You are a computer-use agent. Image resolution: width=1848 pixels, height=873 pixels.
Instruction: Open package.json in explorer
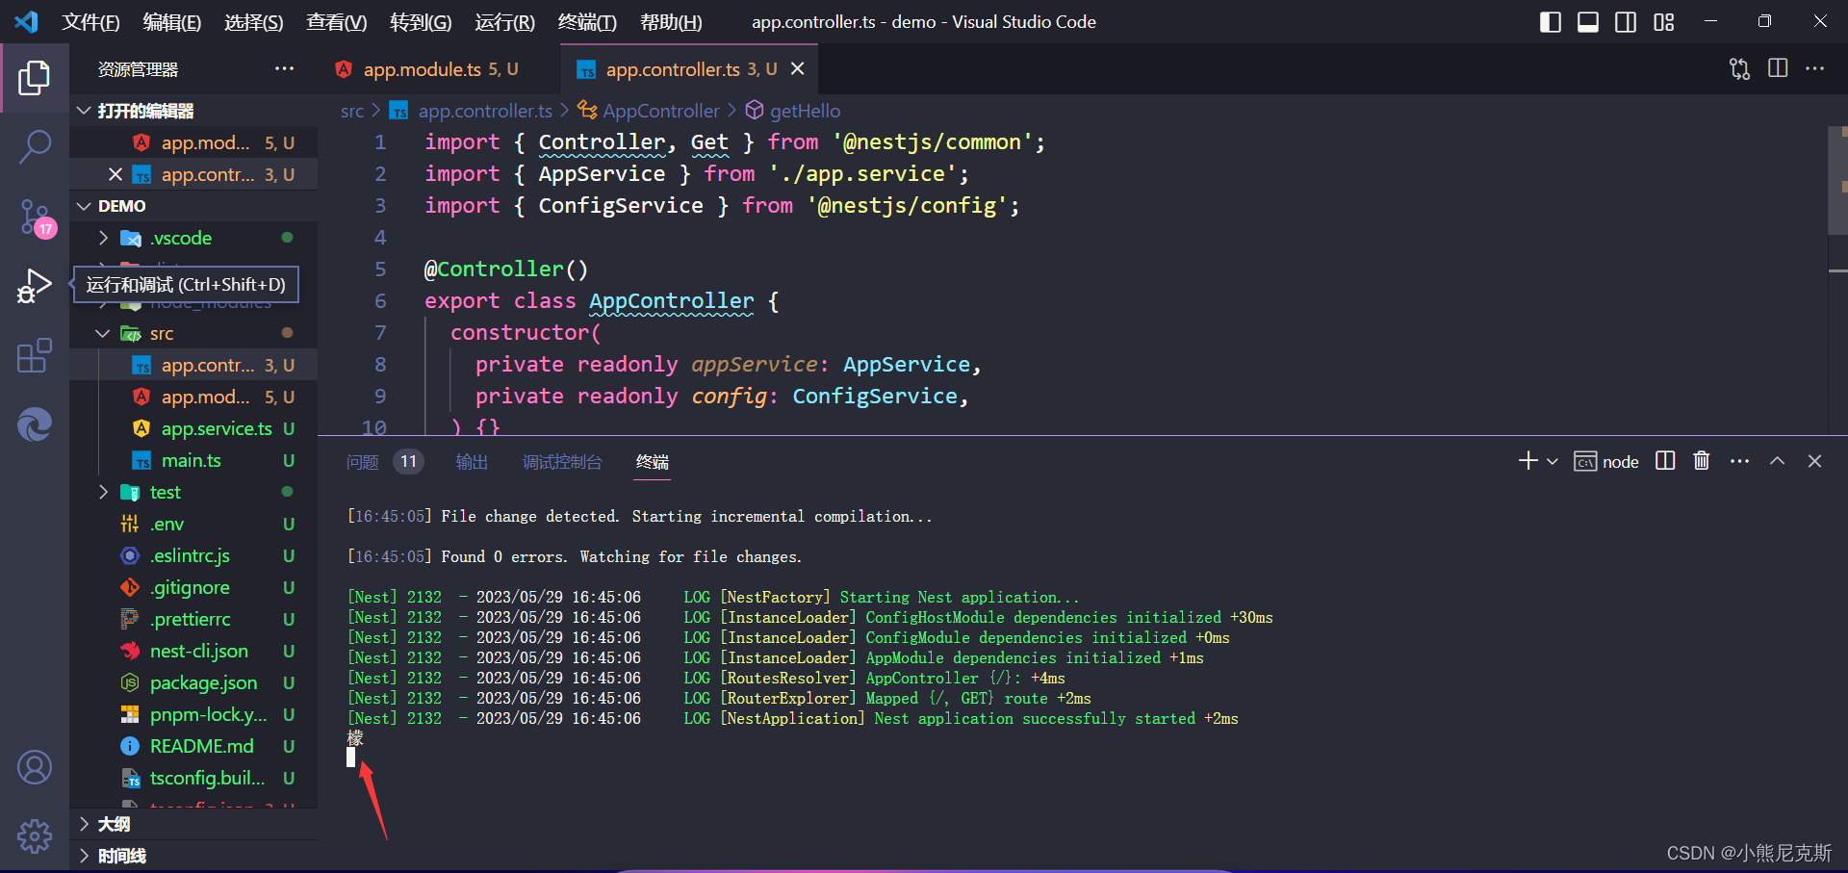(193, 682)
